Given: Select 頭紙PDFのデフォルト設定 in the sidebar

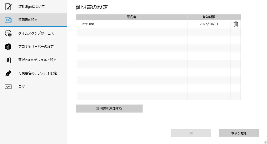Looking at the screenshot, I should point(37,60).
